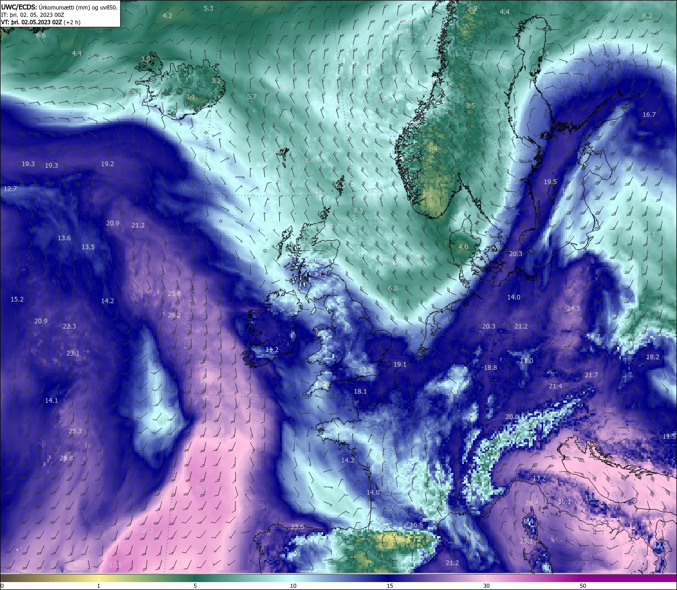The height and width of the screenshot is (590, 677).
Task: Click the value "2.9" at the top
Action: [x=472, y=8]
